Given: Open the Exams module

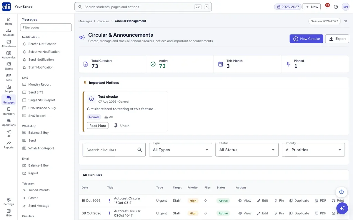Looking at the screenshot, I should [9, 66].
